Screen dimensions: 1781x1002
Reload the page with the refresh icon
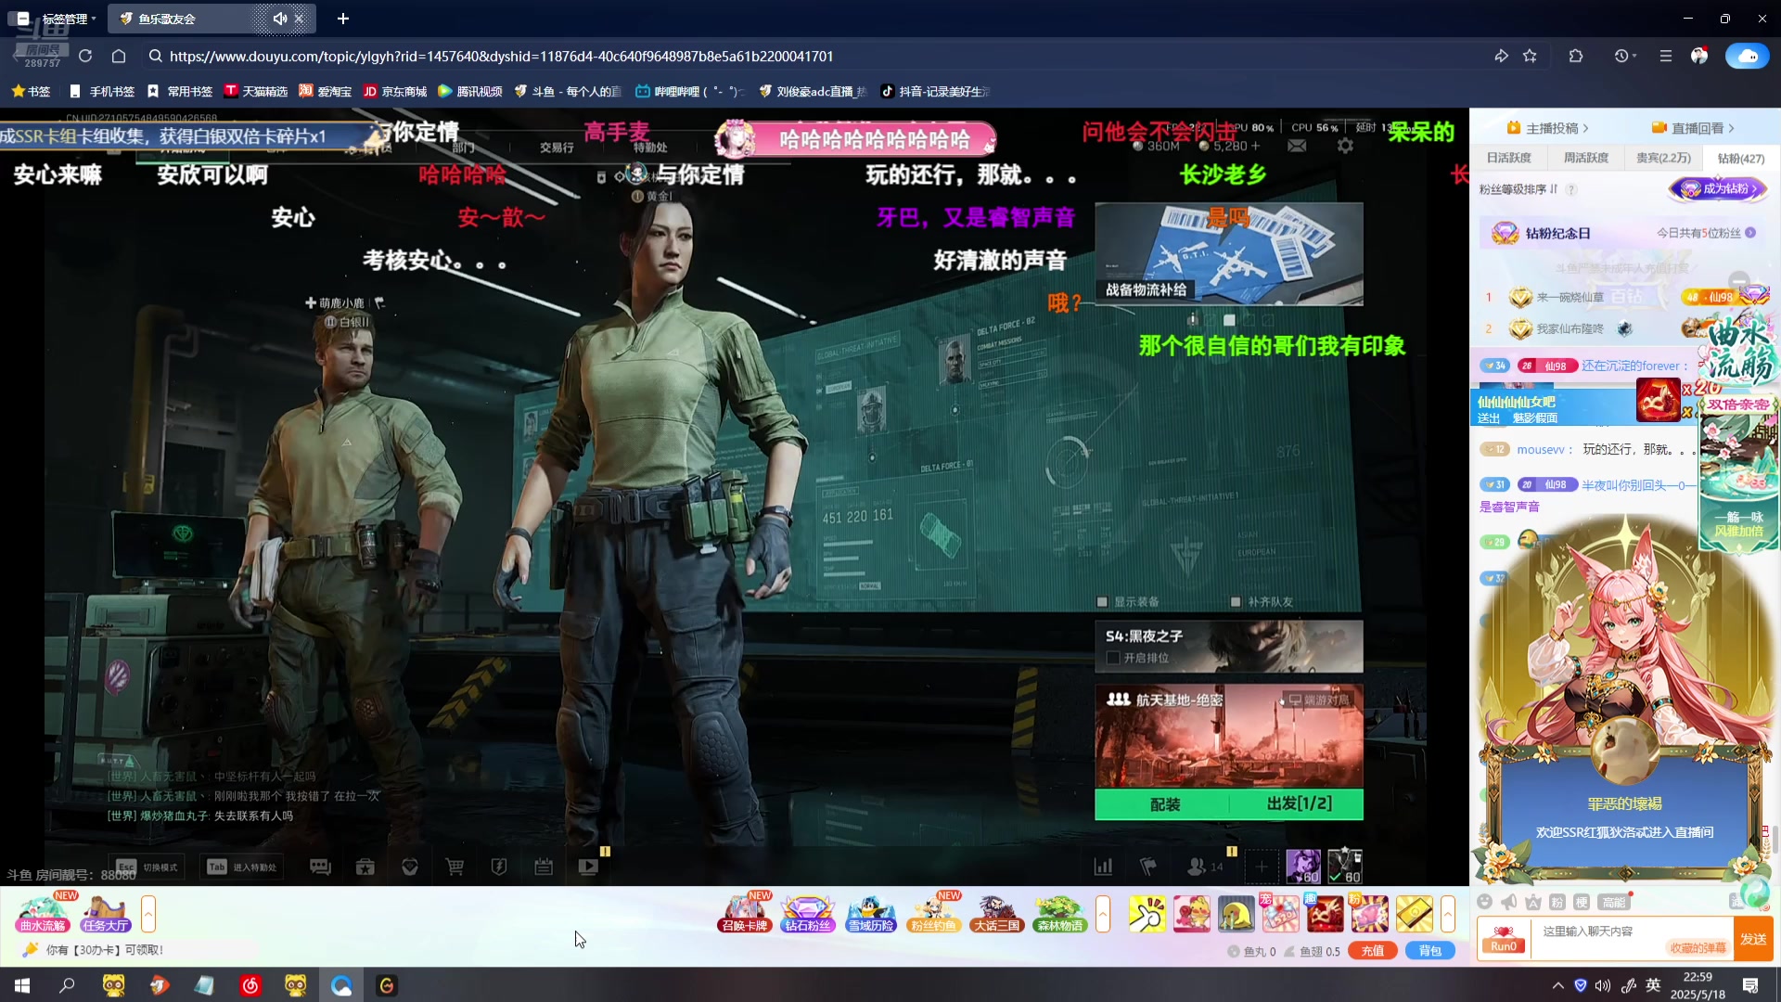click(x=85, y=56)
